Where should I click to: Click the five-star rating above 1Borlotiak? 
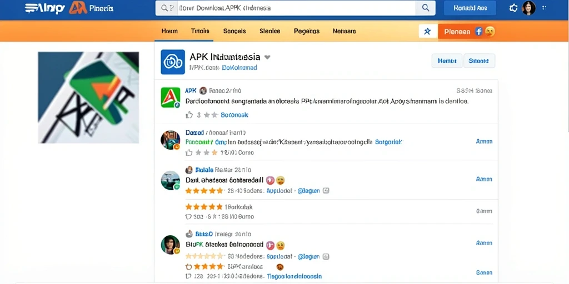click(204, 207)
